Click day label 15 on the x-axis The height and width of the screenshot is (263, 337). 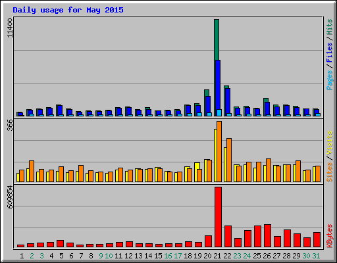158,256
